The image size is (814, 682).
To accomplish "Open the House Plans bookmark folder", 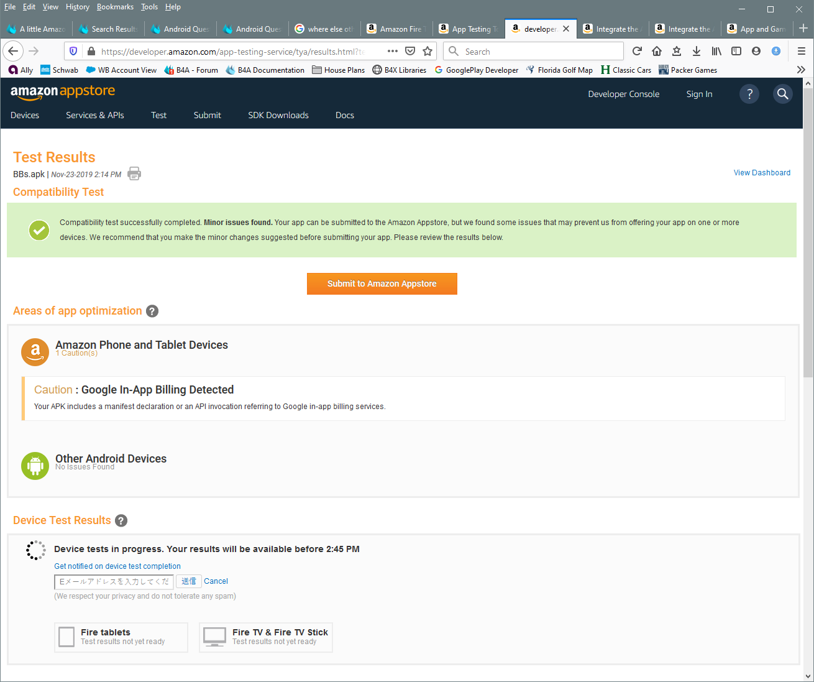I will tap(339, 70).
